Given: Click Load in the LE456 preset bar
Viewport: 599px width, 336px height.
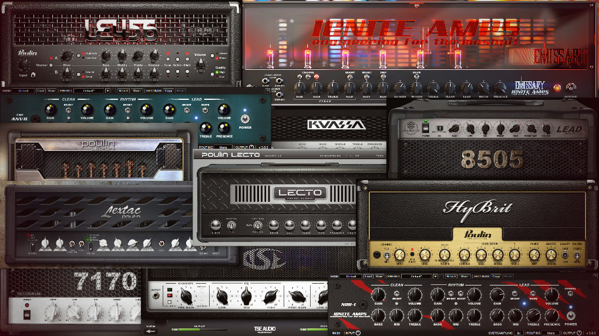Looking at the screenshot, I should [41, 90].
